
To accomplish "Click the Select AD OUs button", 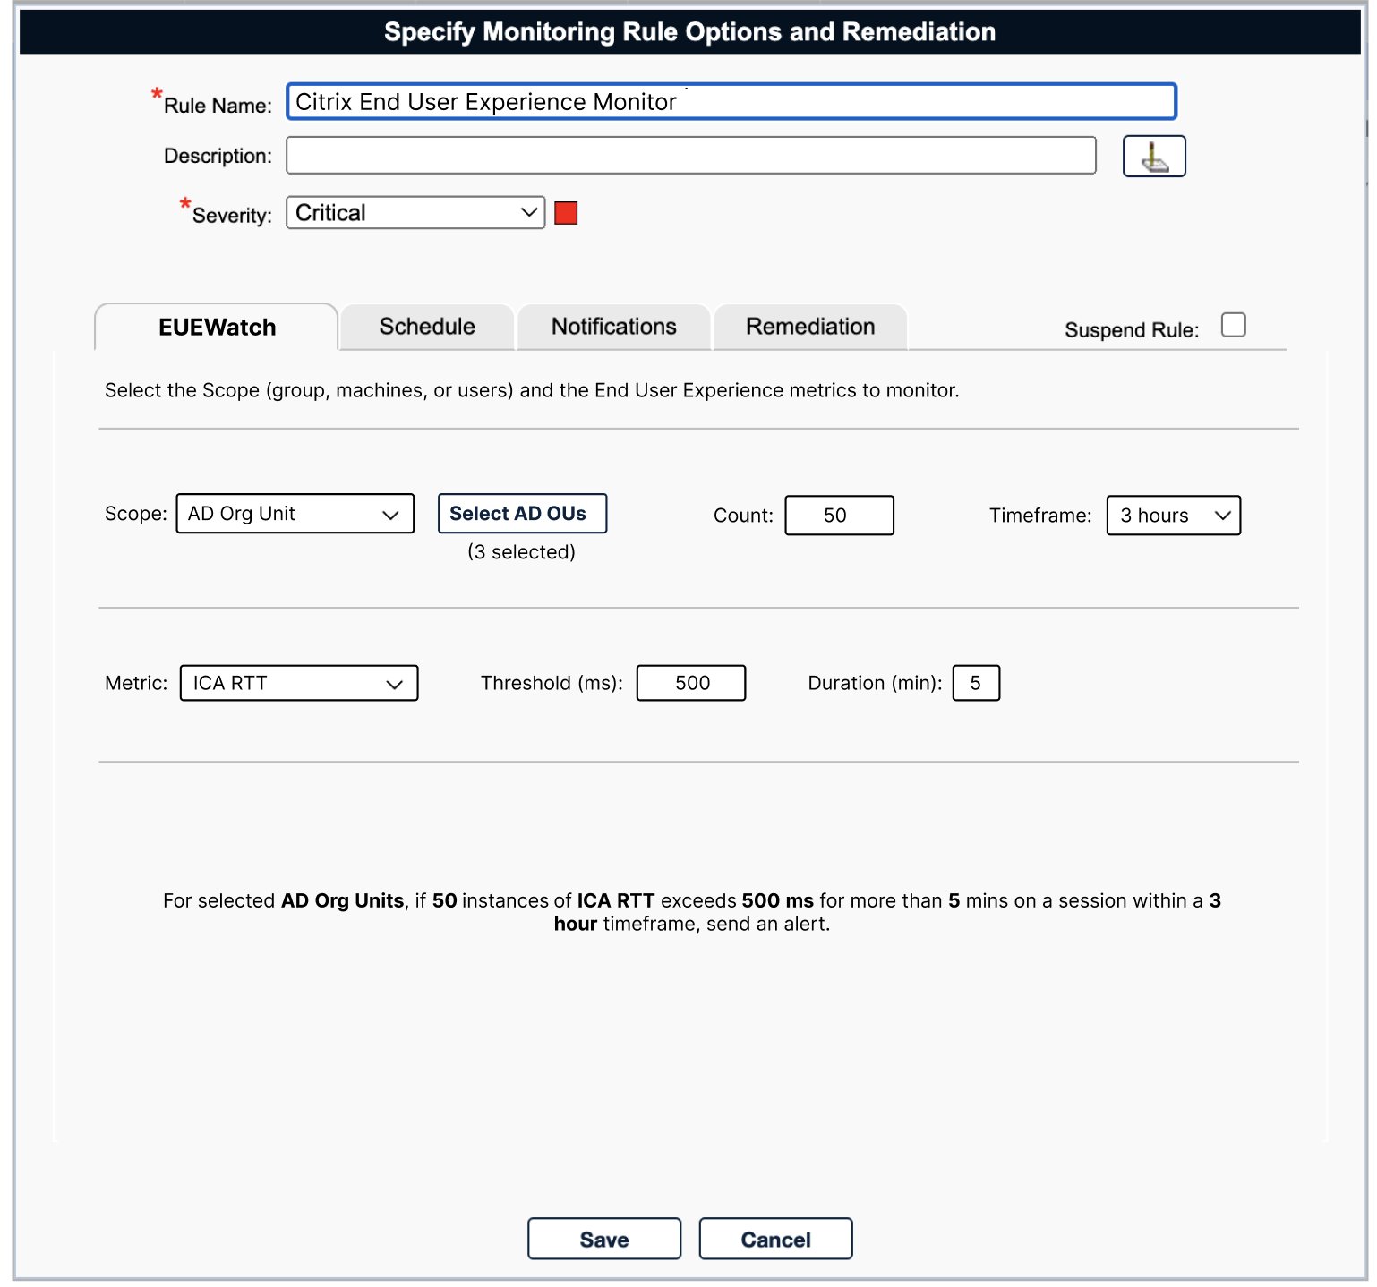I will click(522, 514).
